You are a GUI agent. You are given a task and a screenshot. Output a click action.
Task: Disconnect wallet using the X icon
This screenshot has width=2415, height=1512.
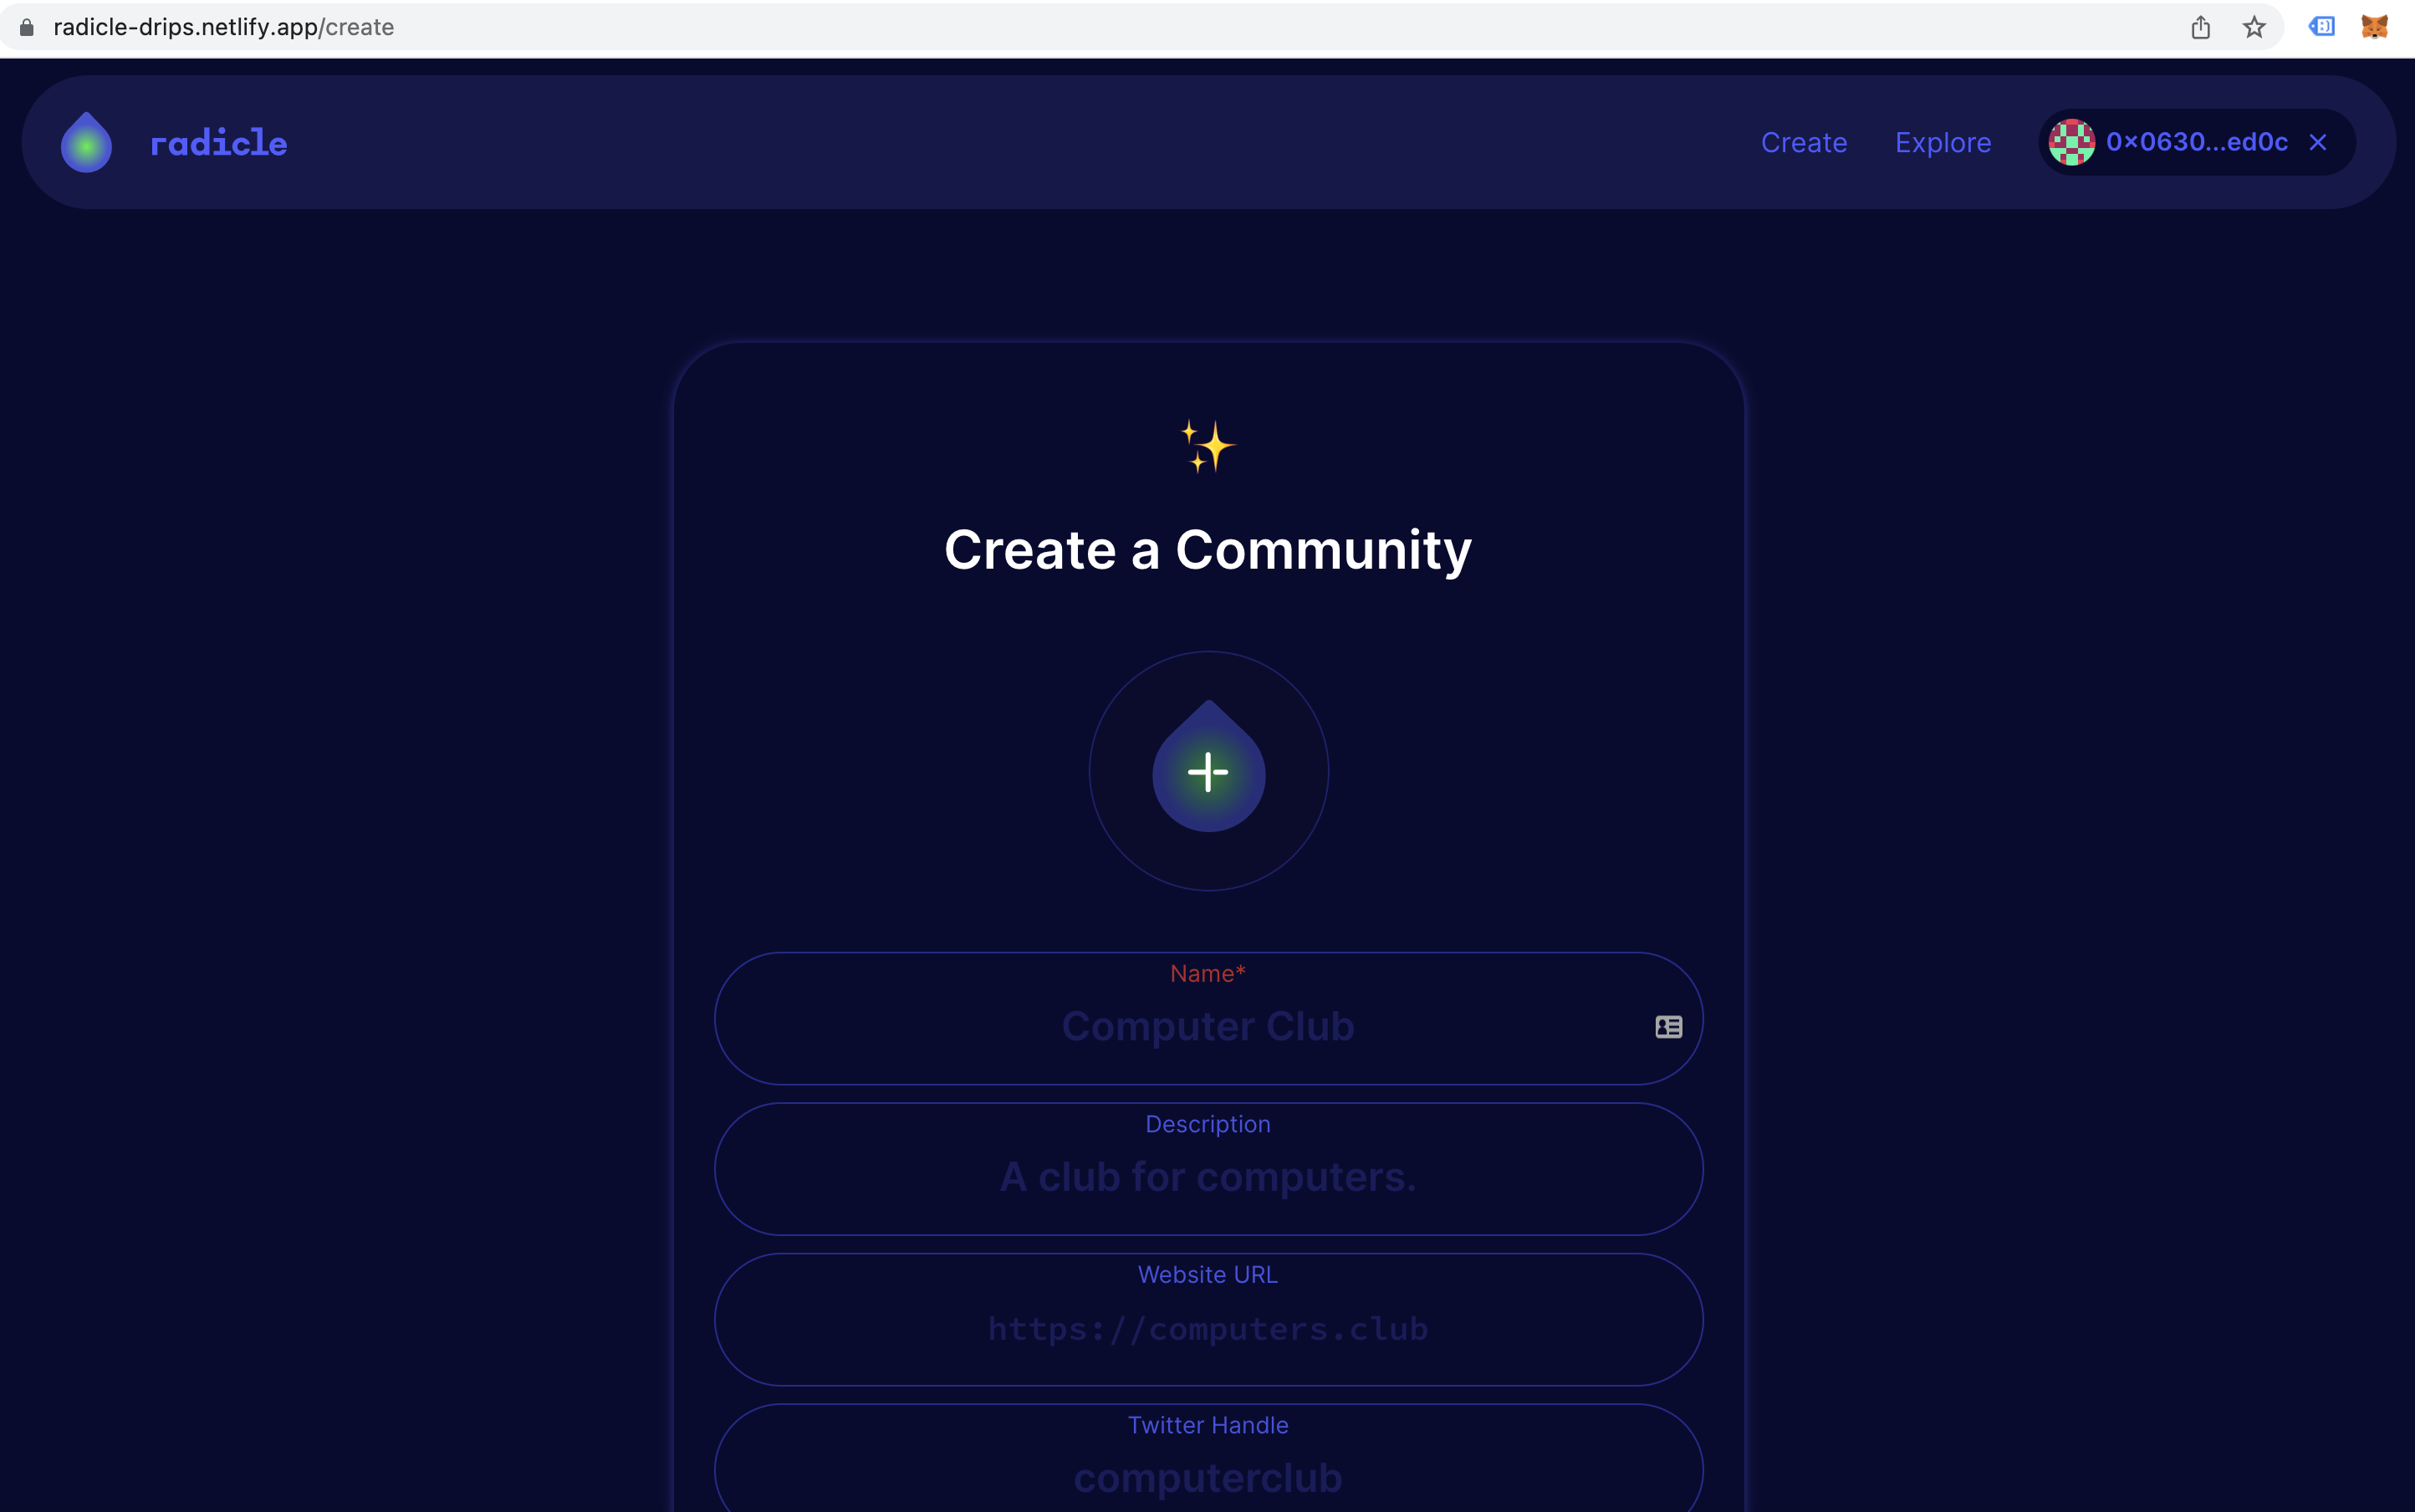(x=2318, y=142)
